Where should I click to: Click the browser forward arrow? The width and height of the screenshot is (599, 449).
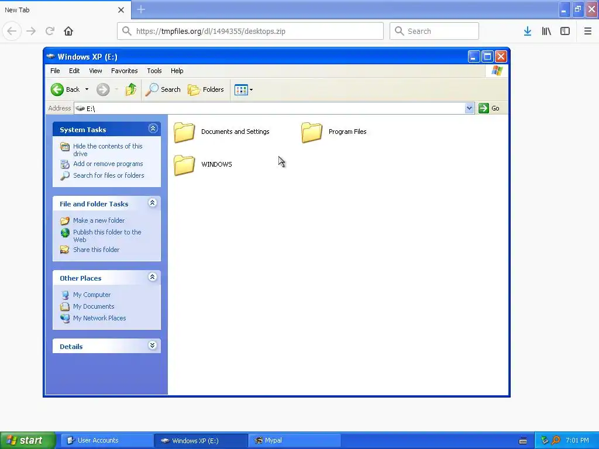pos(31,31)
